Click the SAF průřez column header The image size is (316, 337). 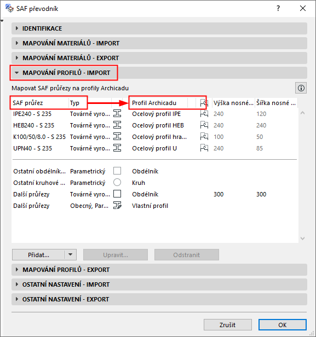click(40, 103)
